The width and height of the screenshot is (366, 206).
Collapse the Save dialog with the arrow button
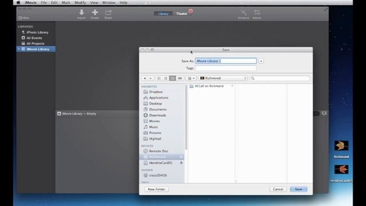tap(261, 61)
